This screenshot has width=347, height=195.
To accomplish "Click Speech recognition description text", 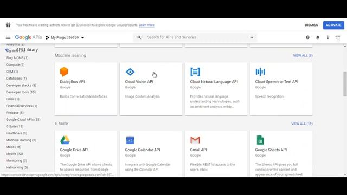I will click(x=269, y=96).
